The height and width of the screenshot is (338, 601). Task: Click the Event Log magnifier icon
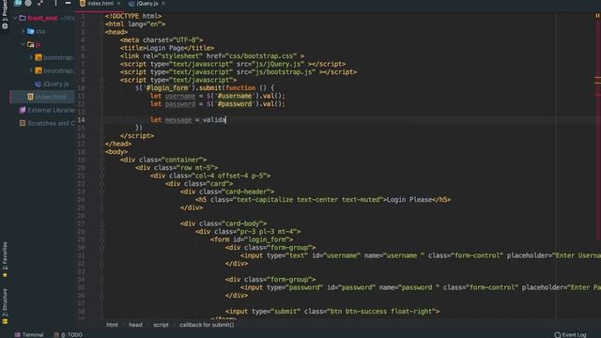557,335
